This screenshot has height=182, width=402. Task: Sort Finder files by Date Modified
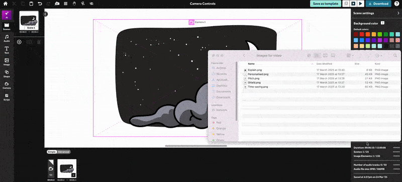[x=324, y=64]
